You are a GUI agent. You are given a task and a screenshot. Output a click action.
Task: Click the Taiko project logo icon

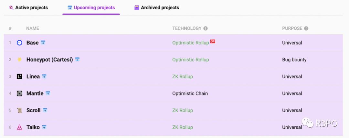pos(19,127)
